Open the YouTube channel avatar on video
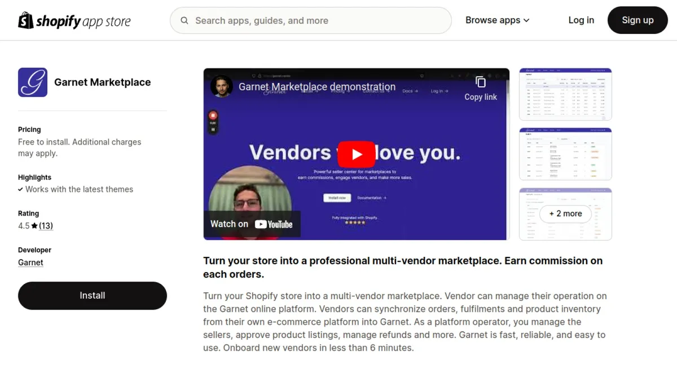This screenshot has width=677, height=366. click(x=222, y=87)
